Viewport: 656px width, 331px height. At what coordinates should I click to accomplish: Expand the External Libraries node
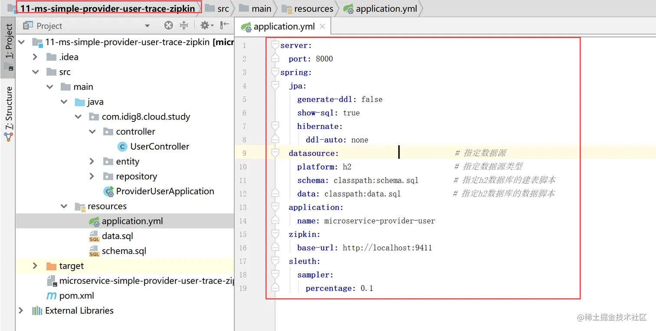point(21,311)
